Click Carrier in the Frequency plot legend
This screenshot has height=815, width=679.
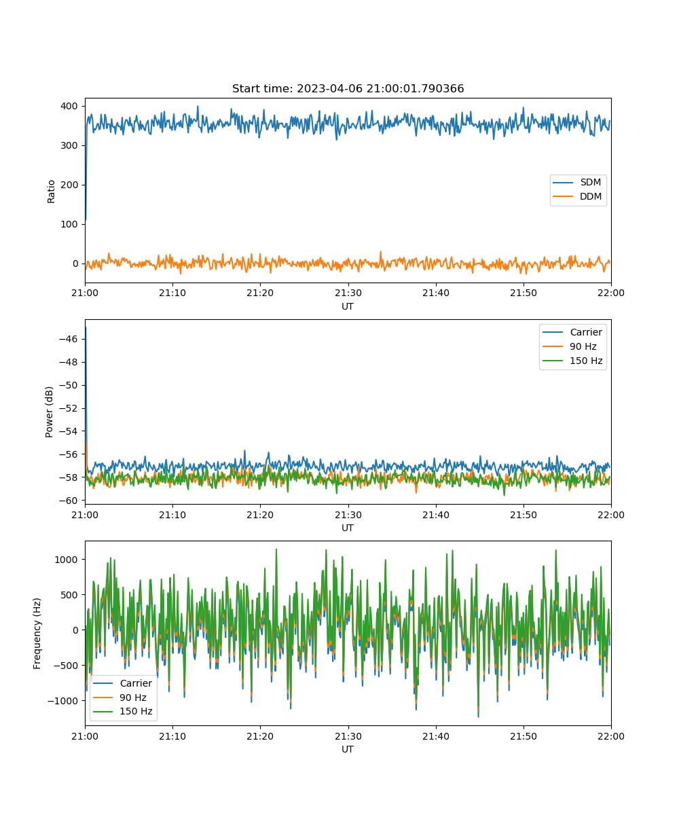coord(136,683)
